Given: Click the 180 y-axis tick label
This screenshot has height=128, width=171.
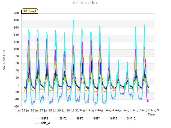Looking at the screenshot, I should click(x=16, y=20).
